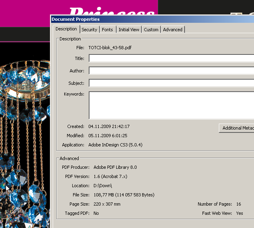The image size is (254, 228).
Task: Open the Security tab
Action: 89,30
